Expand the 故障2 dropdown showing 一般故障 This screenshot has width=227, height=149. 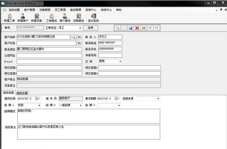point(81,105)
